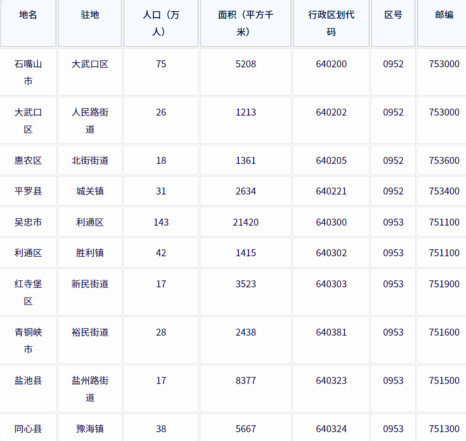
Task: Click the 邮编 column header
Action: tap(442, 23)
